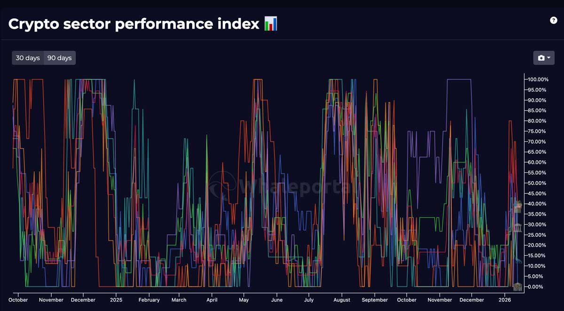Enable the 90 days view
This screenshot has width=564, height=311.
tap(59, 58)
